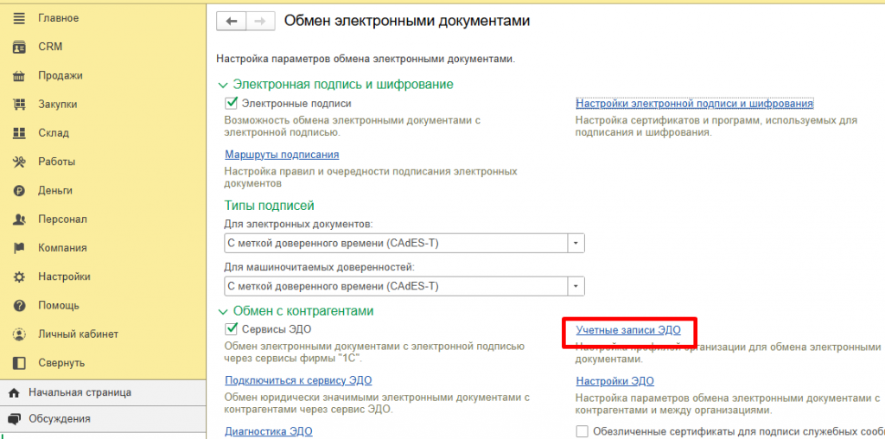Click the Персонал people icon
The width and height of the screenshot is (885, 439).
pyautogui.click(x=19, y=219)
